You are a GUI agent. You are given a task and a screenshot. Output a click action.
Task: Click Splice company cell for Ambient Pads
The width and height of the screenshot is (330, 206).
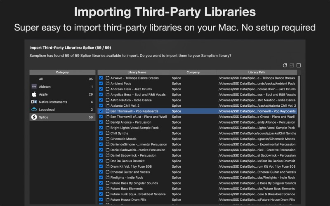pyautogui.click(x=177, y=84)
